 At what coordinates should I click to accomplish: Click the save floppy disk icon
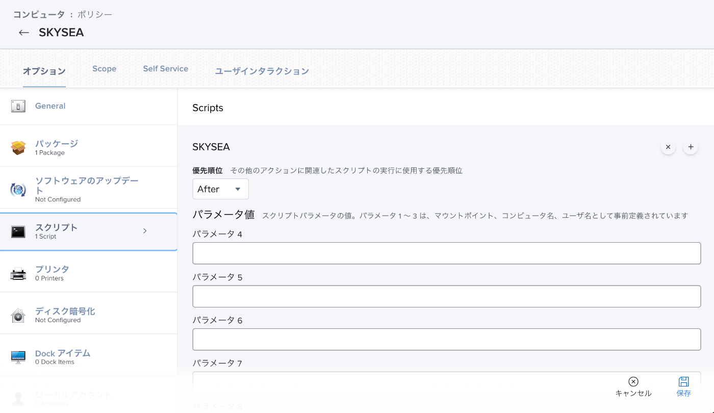(684, 381)
